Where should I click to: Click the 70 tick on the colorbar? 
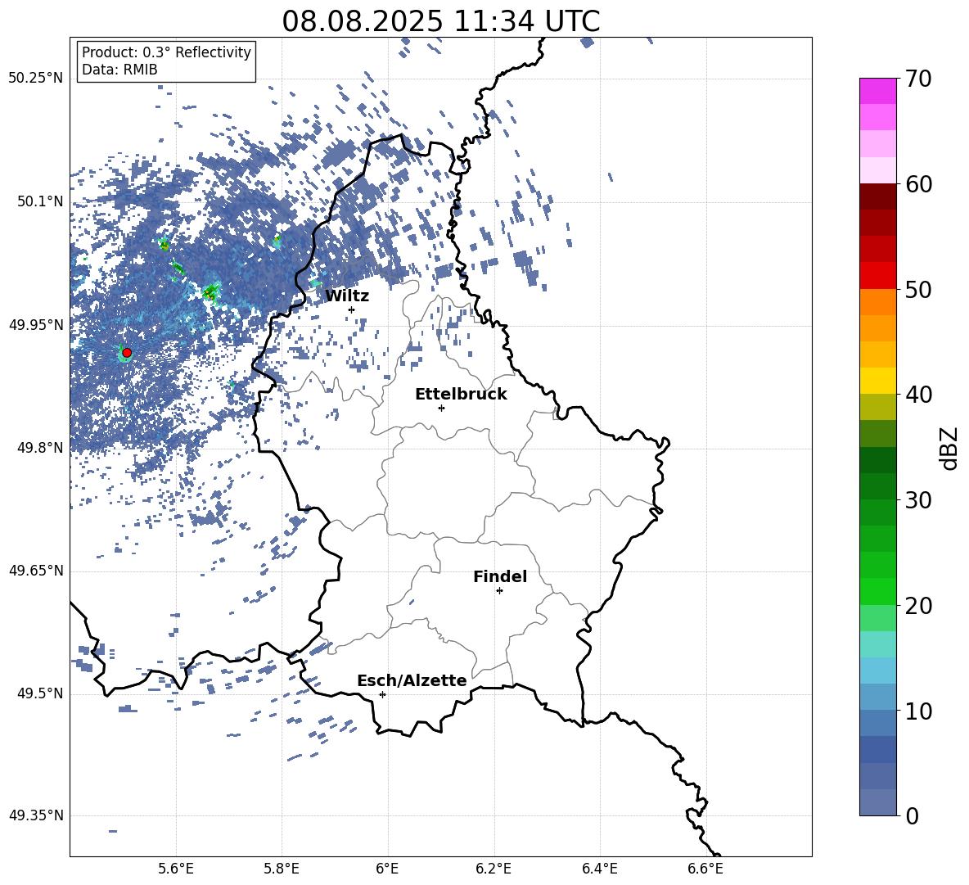tap(918, 79)
